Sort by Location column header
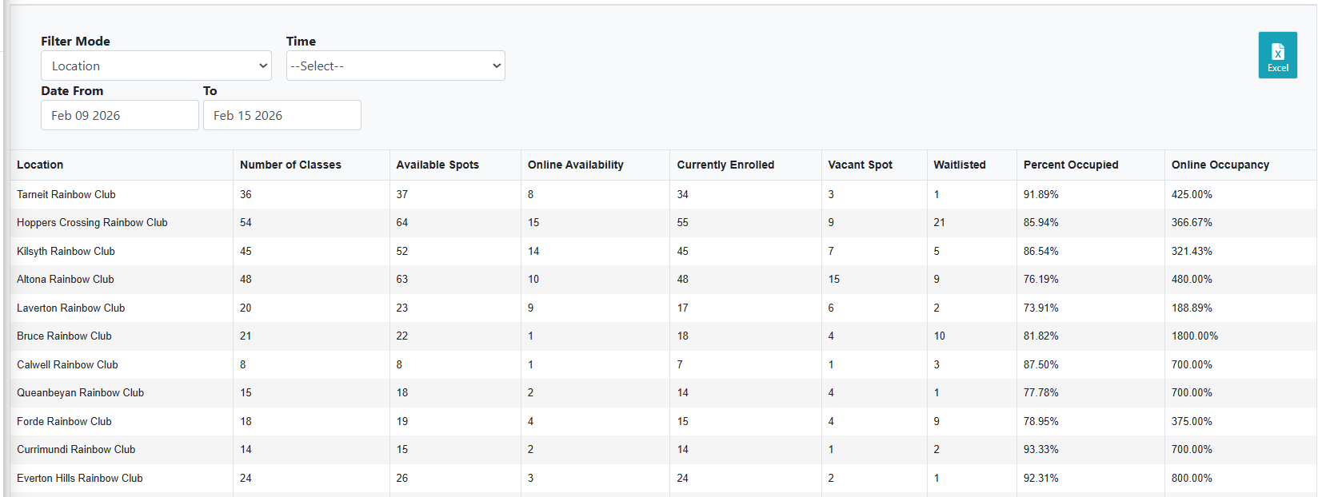Viewport: 1322px width, 497px height. [40, 165]
